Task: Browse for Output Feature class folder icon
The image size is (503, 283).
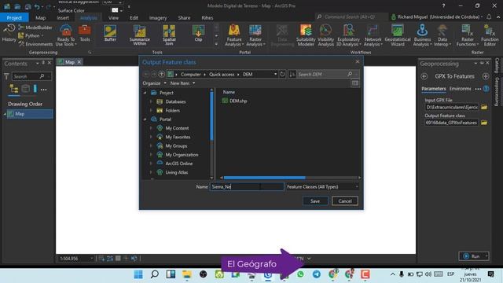Action: point(484,123)
